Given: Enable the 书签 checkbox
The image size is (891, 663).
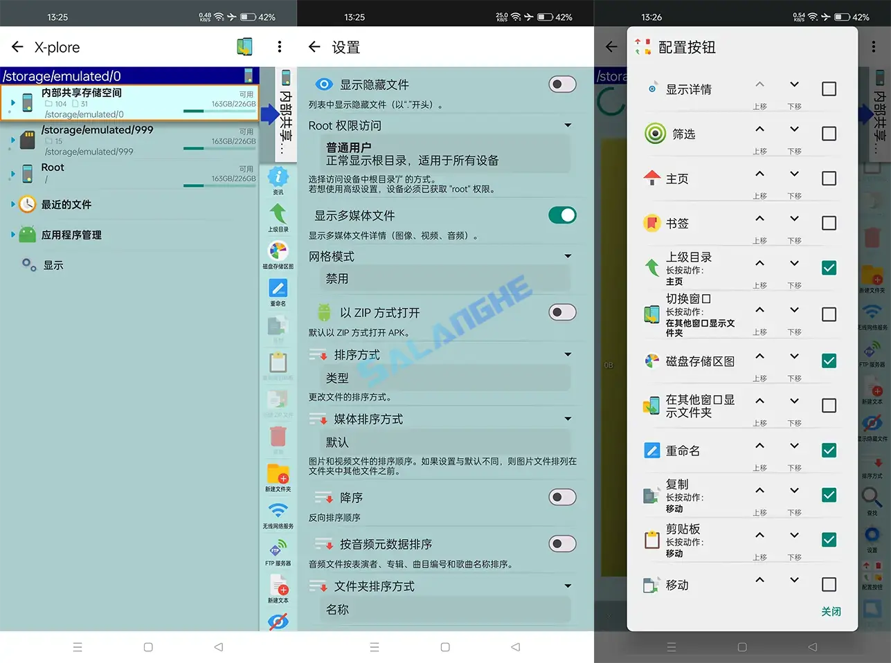Looking at the screenshot, I should [829, 223].
